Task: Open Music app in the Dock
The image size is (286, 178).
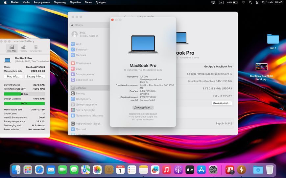Action: pyautogui.click(x=167, y=170)
